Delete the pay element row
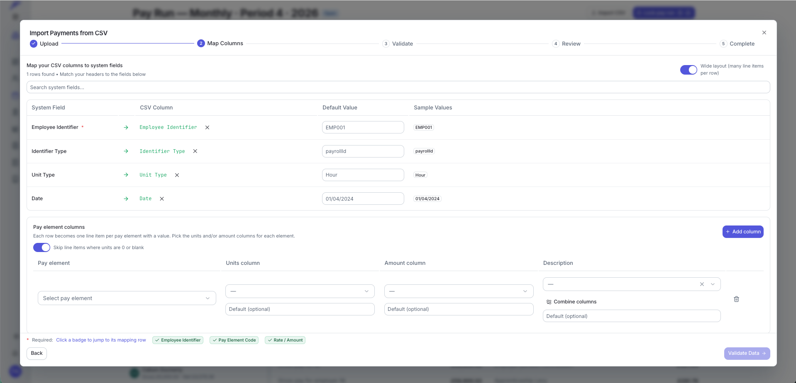796x383 pixels. tap(736, 299)
